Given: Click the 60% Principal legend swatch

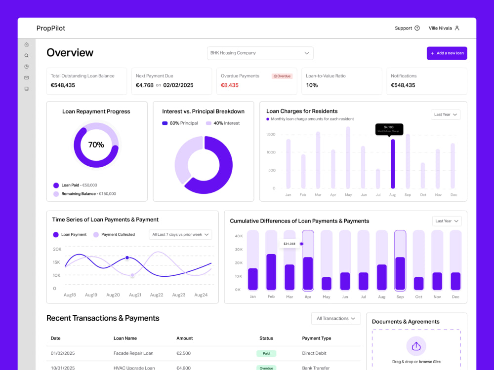Looking at the screenshot, I should pos(165,123).
